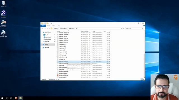Screen dimensions: 179x100
Task: Open recent locations dropdown arrow
Action: pos(47,28)
